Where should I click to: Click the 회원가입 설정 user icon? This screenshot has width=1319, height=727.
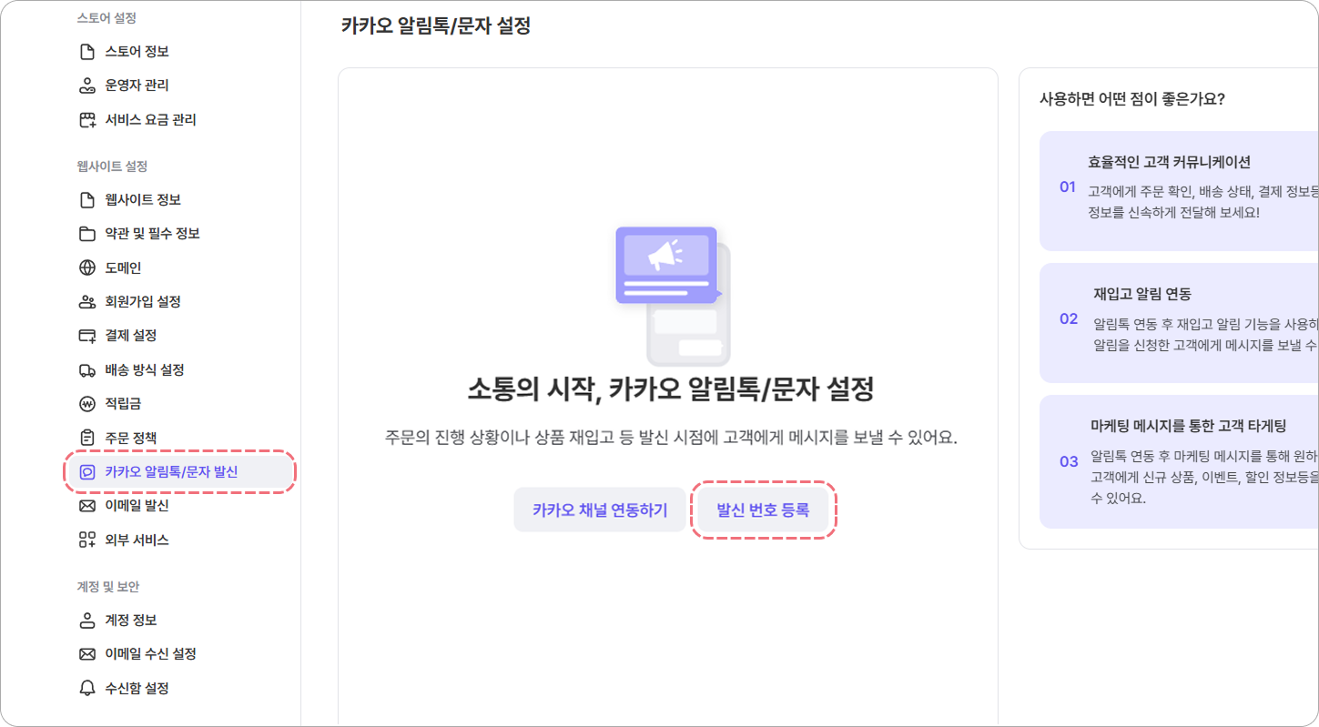(x=87, y=302)
